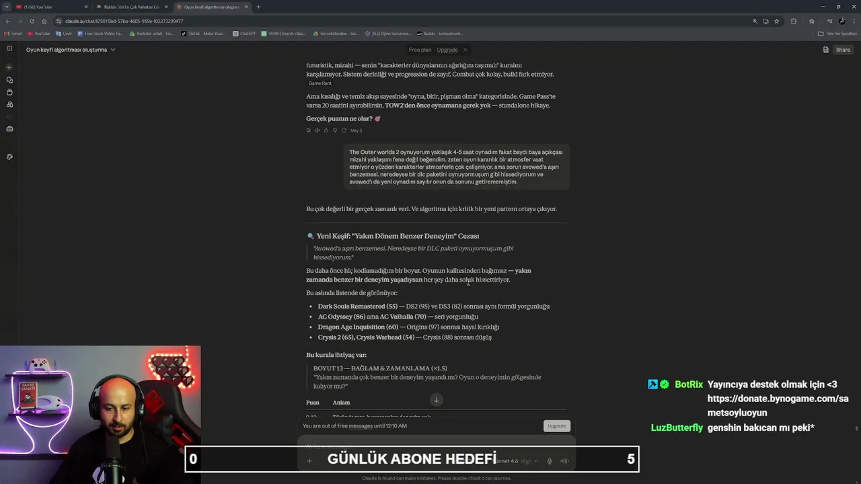This screenshot has width=861, height=484.
Task: Toggle the Claude sidebar panel
Action: pyautogui.click(x=9, y=48)
